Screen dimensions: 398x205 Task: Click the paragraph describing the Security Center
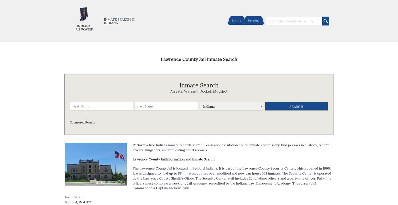pyautogui.click(x=232, y=178)
